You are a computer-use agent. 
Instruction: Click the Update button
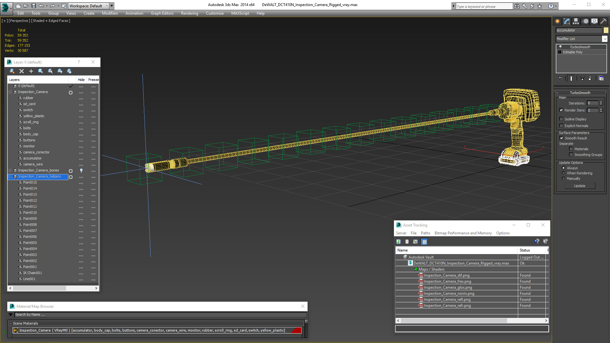pos(579,186)
